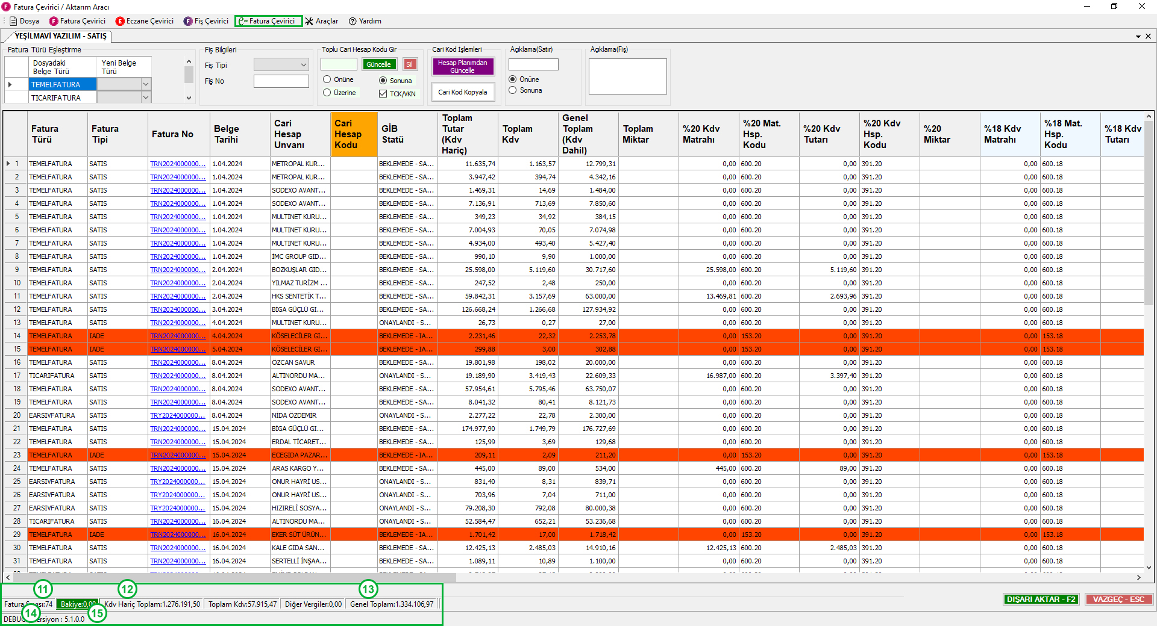Switch to YEŞİLMAVİ YAZILIM - SATIŞ tab

(x=60, y=36)
